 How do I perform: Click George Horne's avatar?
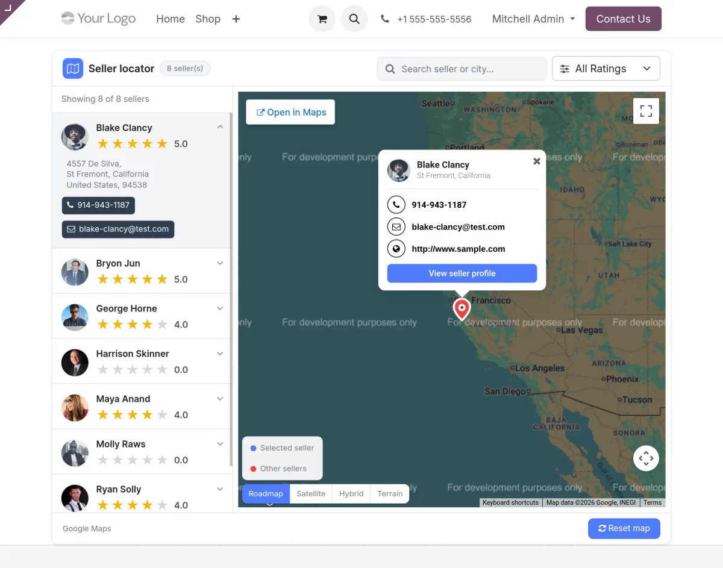75,317
